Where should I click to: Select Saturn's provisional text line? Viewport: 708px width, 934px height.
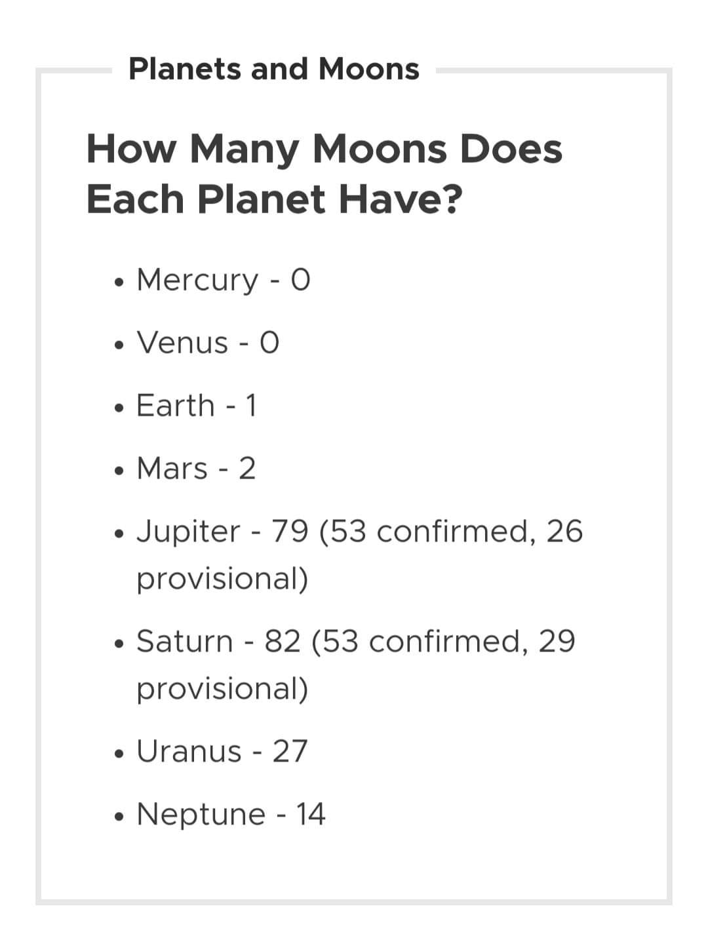[222, 689]
